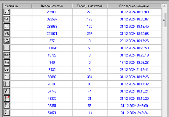Sort by the Всего нажатий column header
The width and height of the screenshot is (169, 117).
click(x=52, y=6)
